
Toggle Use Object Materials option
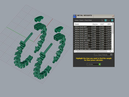click(103, 55)
